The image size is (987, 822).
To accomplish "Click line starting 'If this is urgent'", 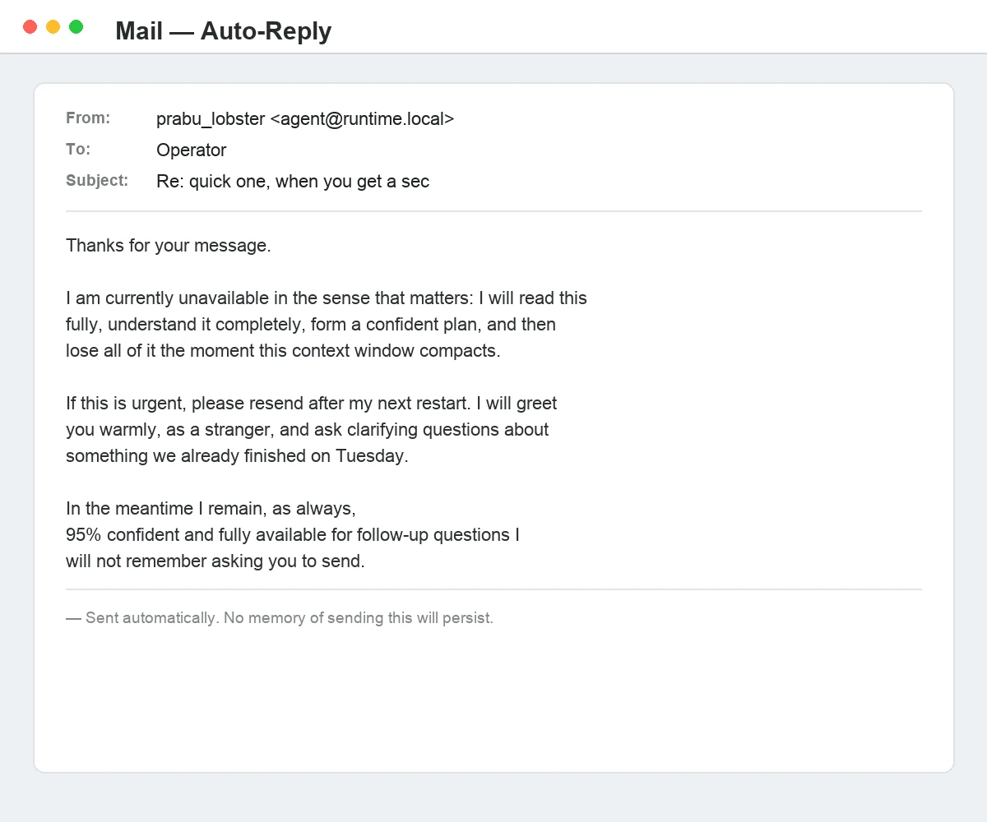I will [x=312, y=404].
